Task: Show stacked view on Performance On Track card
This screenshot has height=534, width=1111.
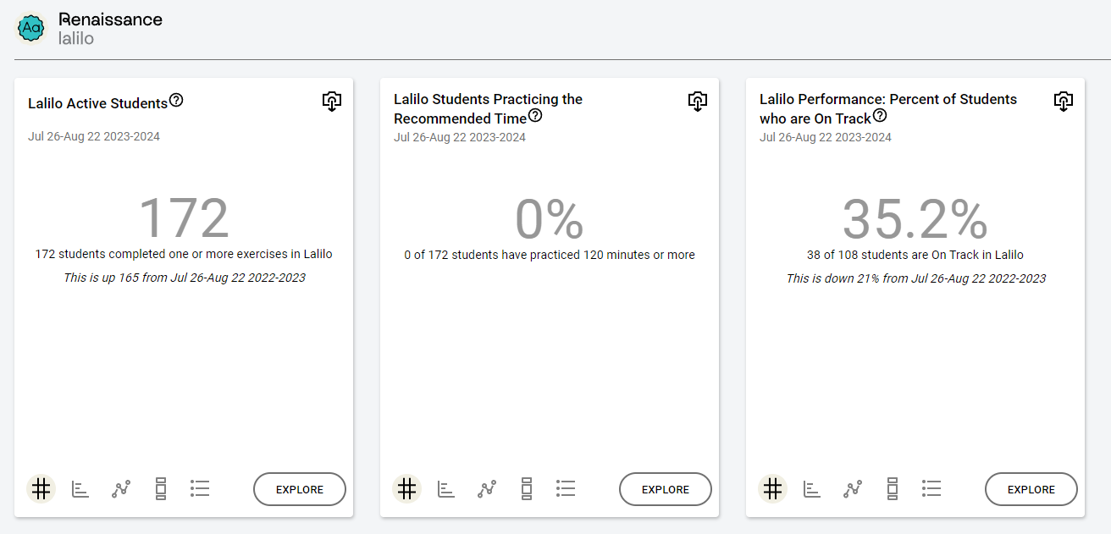Action: (x=893, y=489)
